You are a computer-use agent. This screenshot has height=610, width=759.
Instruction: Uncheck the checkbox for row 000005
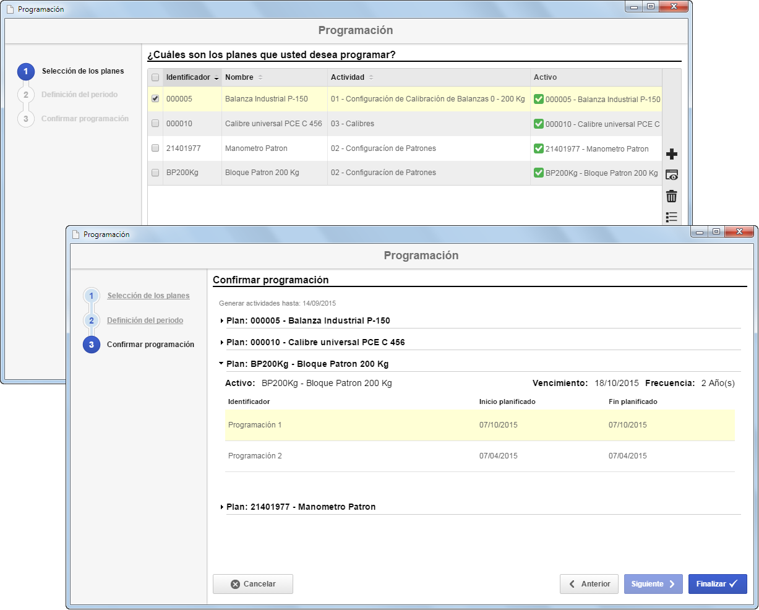click(155, 98)
